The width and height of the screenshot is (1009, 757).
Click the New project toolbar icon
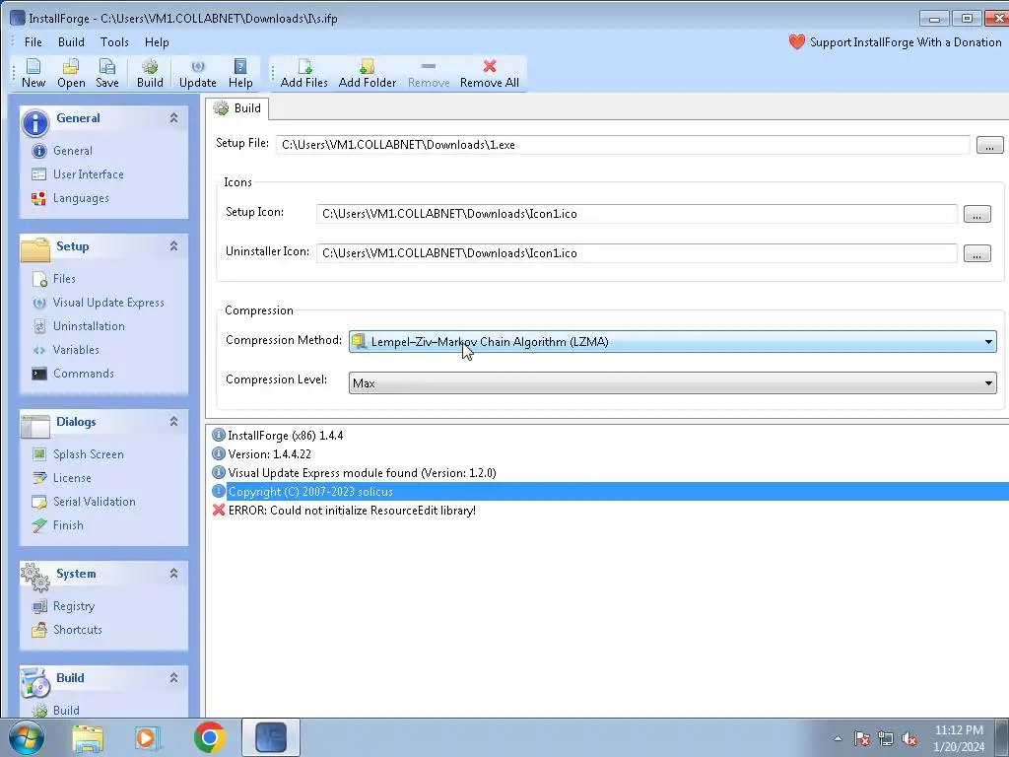34,73
